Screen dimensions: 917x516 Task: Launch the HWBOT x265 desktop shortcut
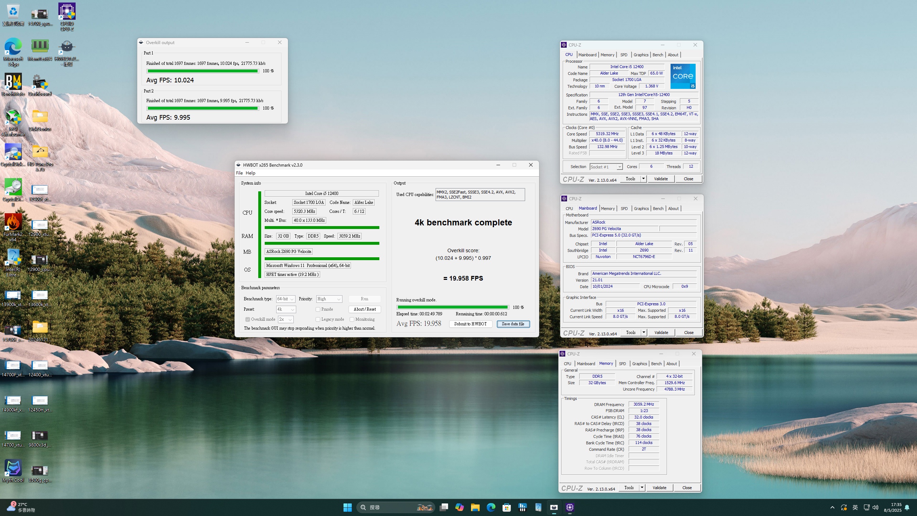[67, 53]
